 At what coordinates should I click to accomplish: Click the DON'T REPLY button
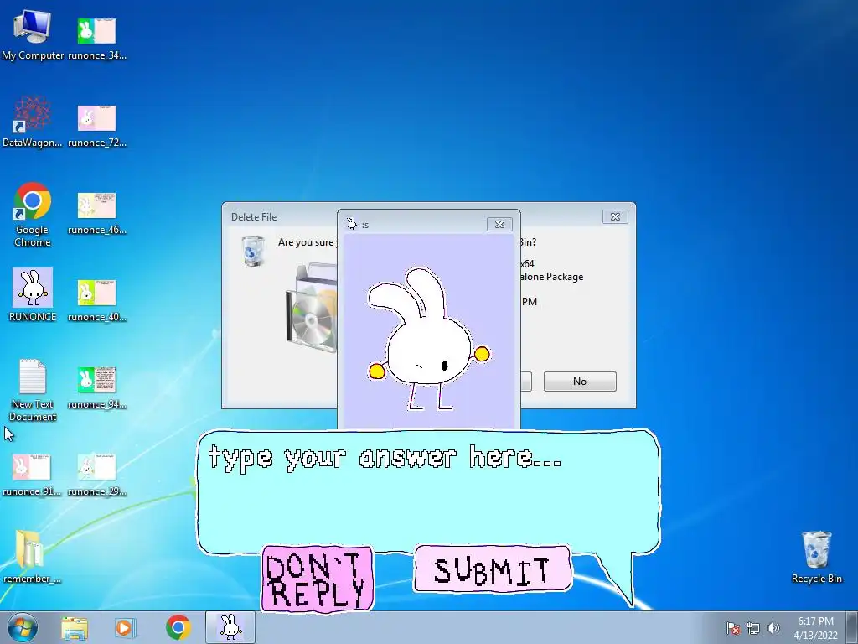318,579
